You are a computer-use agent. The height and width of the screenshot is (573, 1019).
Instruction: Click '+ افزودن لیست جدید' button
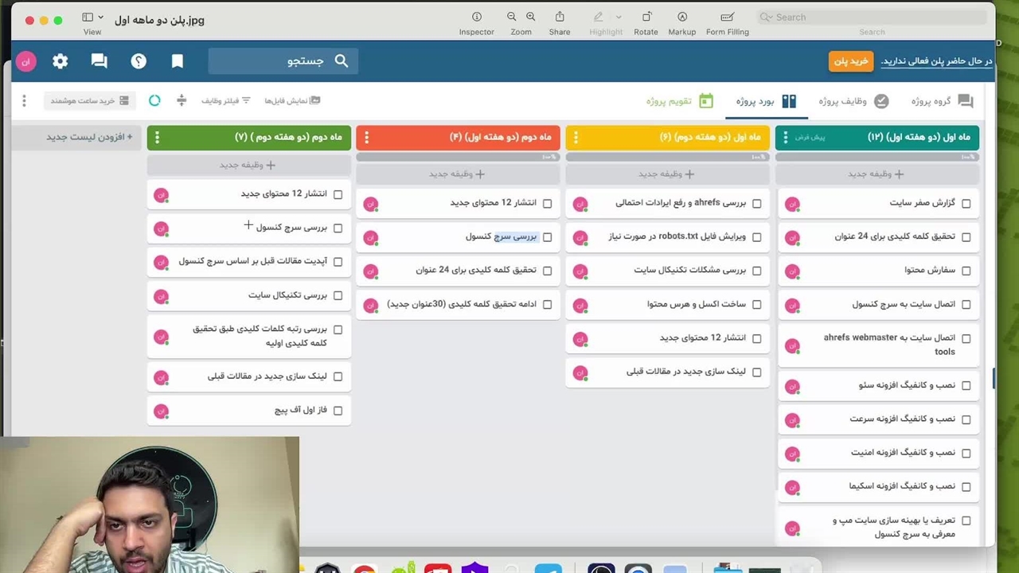(89, 137)
